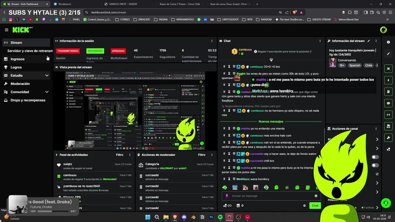Go to Ingresos page
395x222 pixels.
coord(26,59)
